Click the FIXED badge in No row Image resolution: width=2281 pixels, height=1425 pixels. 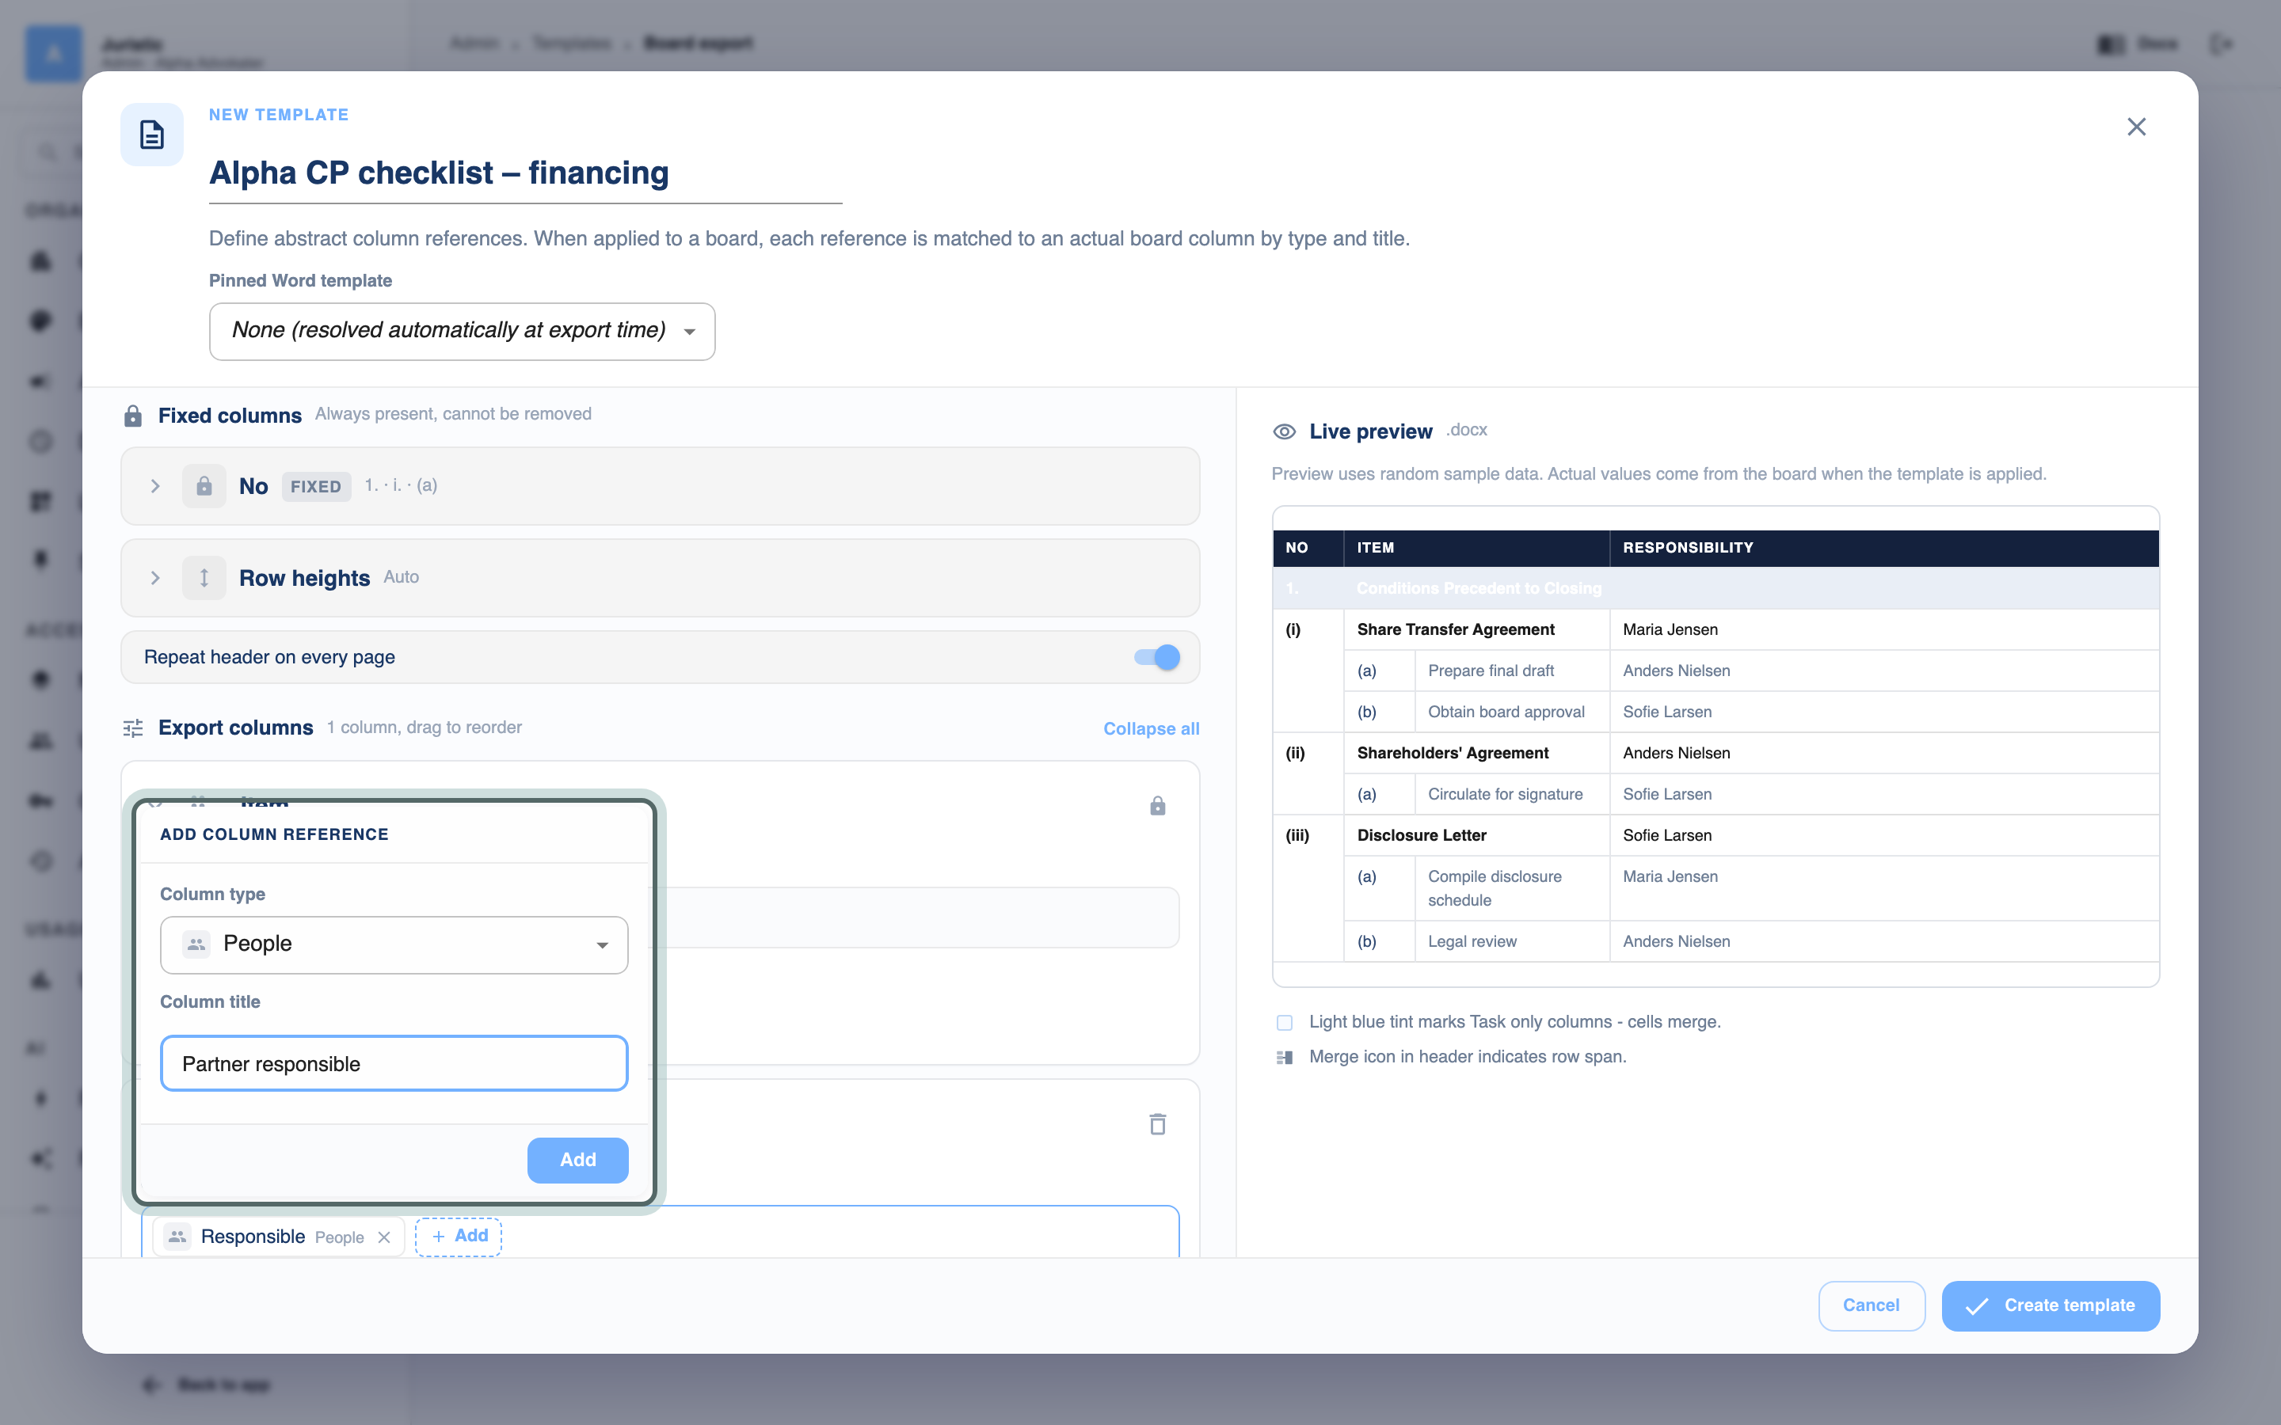[x=316, y=486]
